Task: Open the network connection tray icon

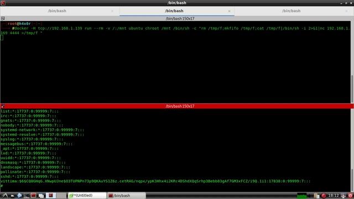Action: tap(343, 196)
